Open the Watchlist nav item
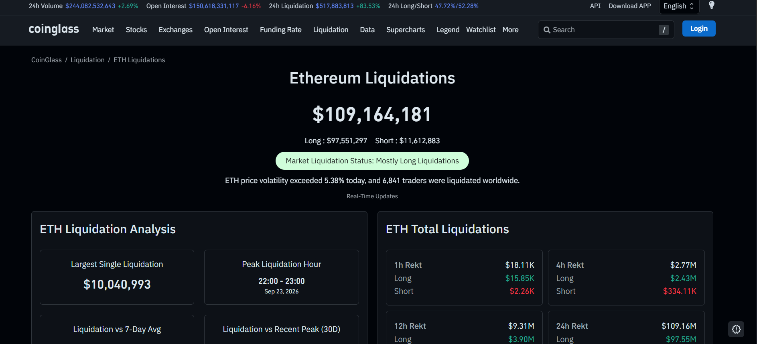This screenshot has height=344, width=757. tap(481, 30)
